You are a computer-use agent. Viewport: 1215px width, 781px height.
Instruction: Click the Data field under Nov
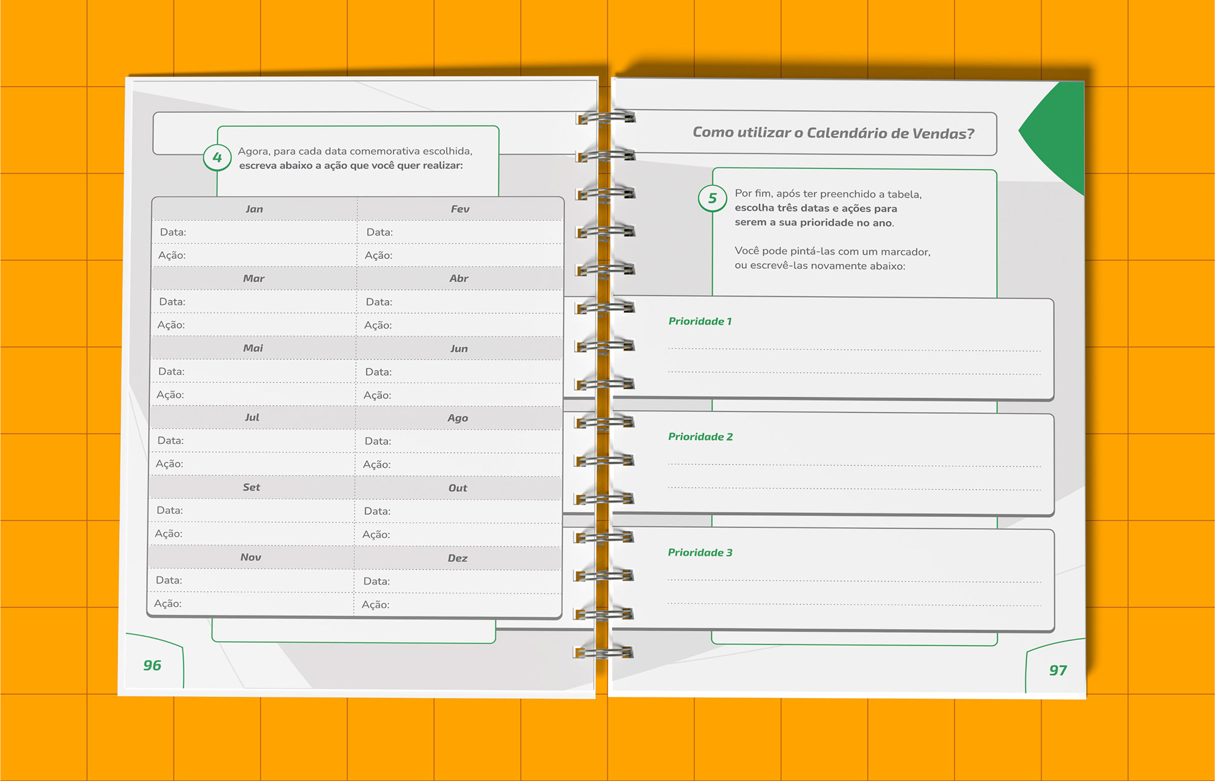(251, 580)
